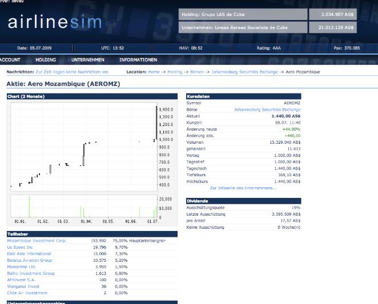The width and height of the screenshot is (378, 304).
Task: Select the gehandelt value 11.613
Action: (294, 149)
